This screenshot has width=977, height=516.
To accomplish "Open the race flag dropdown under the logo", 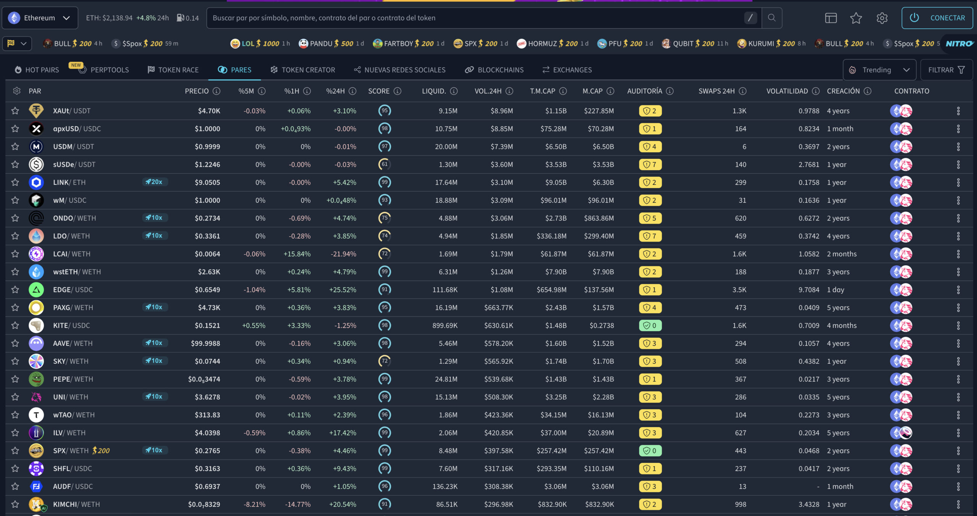I will coord(17,43).
